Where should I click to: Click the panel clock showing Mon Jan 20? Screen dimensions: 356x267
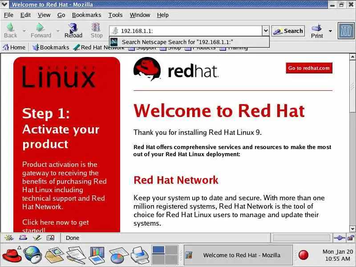pos(338,255)
